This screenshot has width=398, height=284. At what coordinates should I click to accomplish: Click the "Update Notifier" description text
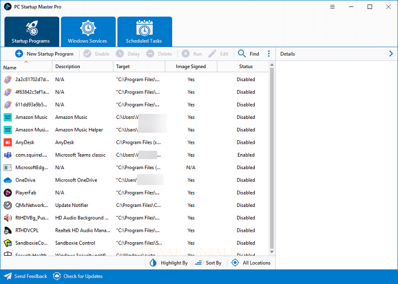point(72,205)
